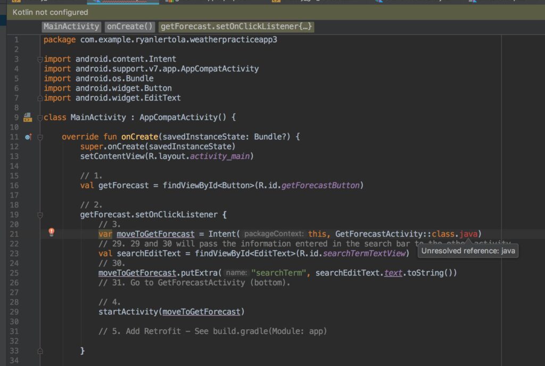Toggle the closing-brace fold marker on line 33

pos(40,350)
